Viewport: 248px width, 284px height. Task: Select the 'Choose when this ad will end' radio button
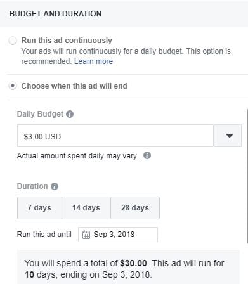coord(13,86)
